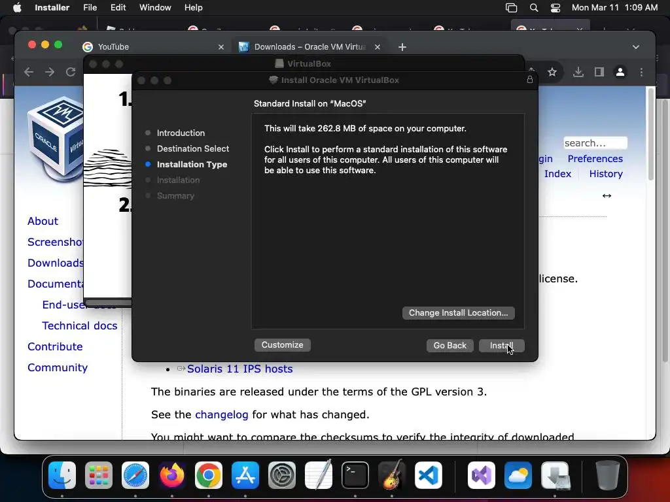Switch to Downloads – Oracle VM VirtualBox tab

click(309, 47)
